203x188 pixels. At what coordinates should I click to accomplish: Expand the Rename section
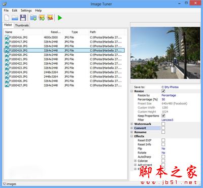pos(132,132)
